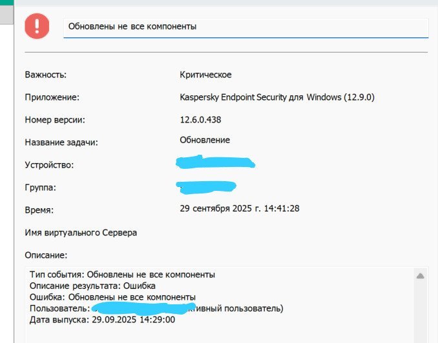The height and width of the screenshot is (343, 438).
Task: Click the description scrollbar track below the arrow
Action: pyautogui.click(x=420, y=312)
